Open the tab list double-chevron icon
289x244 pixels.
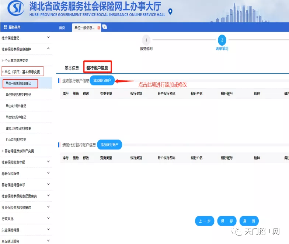[105, 27]
